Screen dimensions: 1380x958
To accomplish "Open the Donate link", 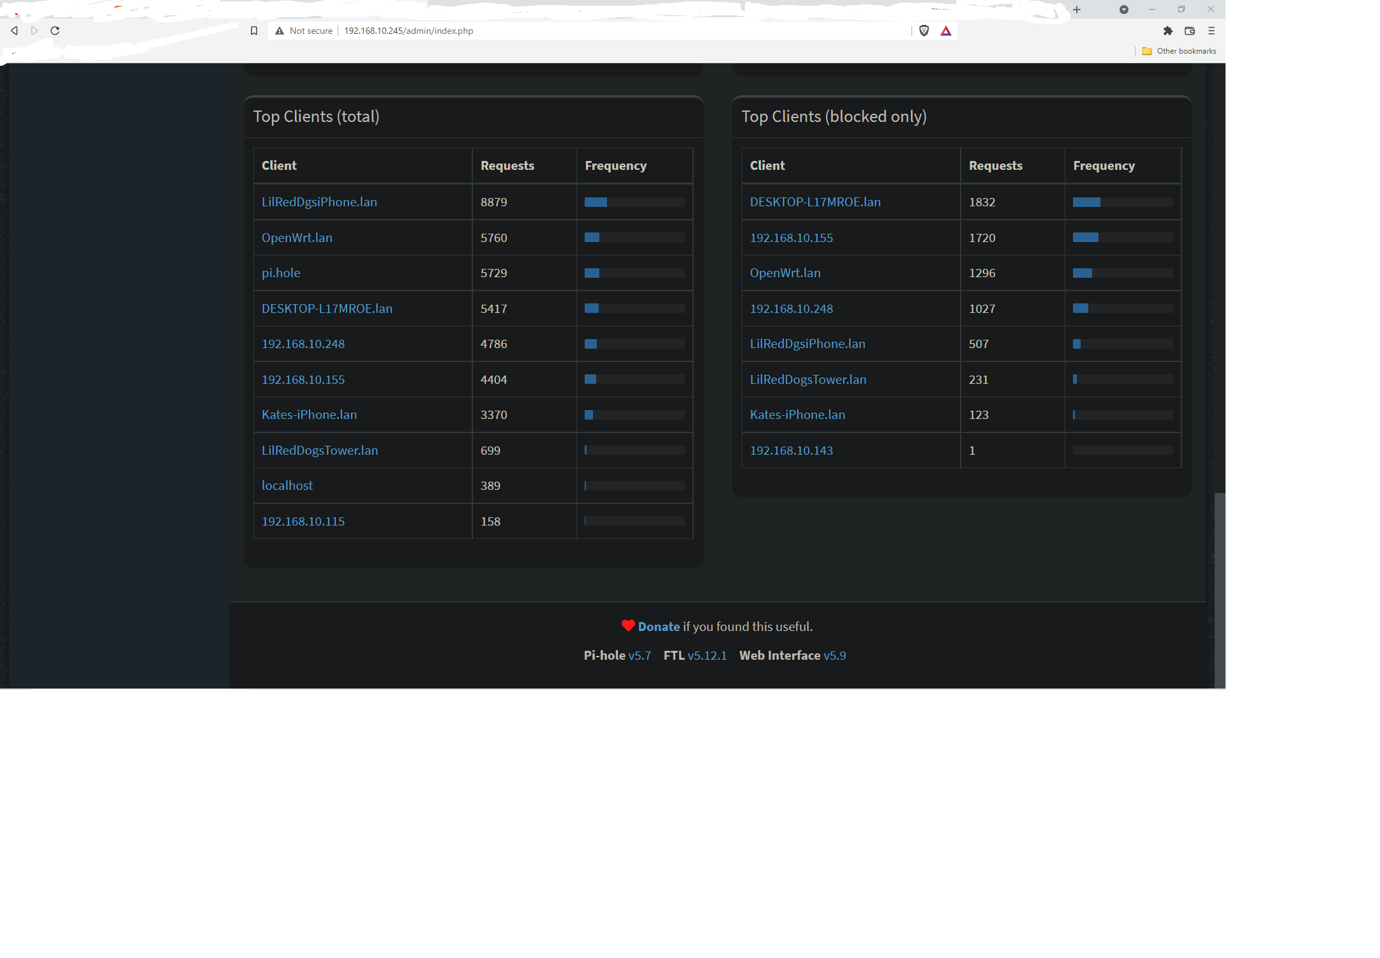I will [x=659, y=627].
